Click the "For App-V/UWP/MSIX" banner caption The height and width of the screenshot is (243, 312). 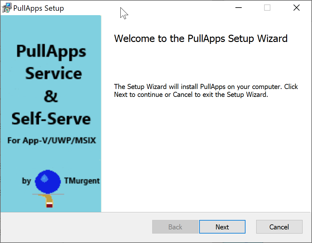coord(52,140)
